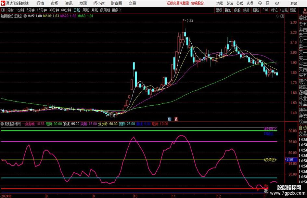Click the 通达信 red logo icon
The image size is (307, 198).
click(3, 3)
